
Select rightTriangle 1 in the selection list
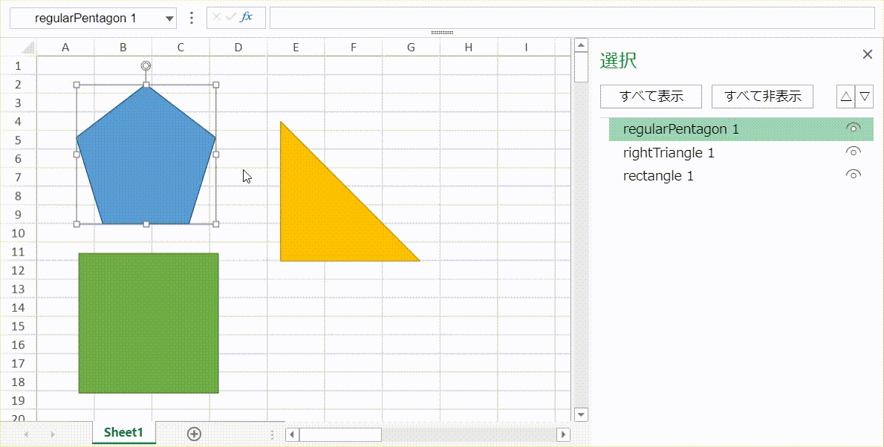669,153
